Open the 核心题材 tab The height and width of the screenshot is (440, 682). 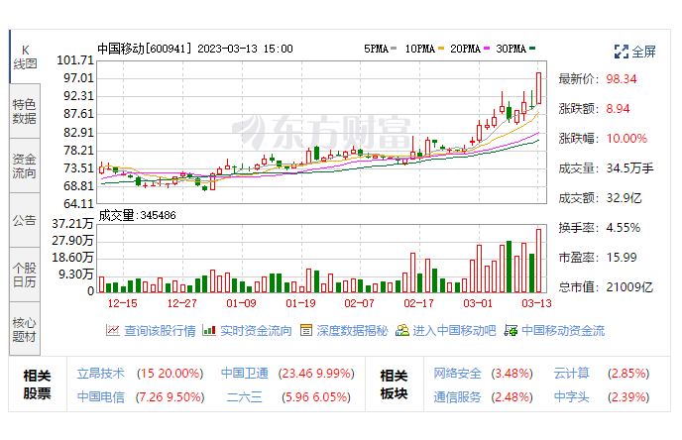pyautogui.click(x=25, y=329)
